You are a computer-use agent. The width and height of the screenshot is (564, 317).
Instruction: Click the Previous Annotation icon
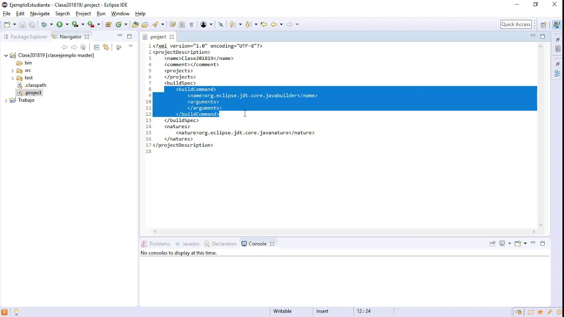pyautogui.click(x=248, y=25)
